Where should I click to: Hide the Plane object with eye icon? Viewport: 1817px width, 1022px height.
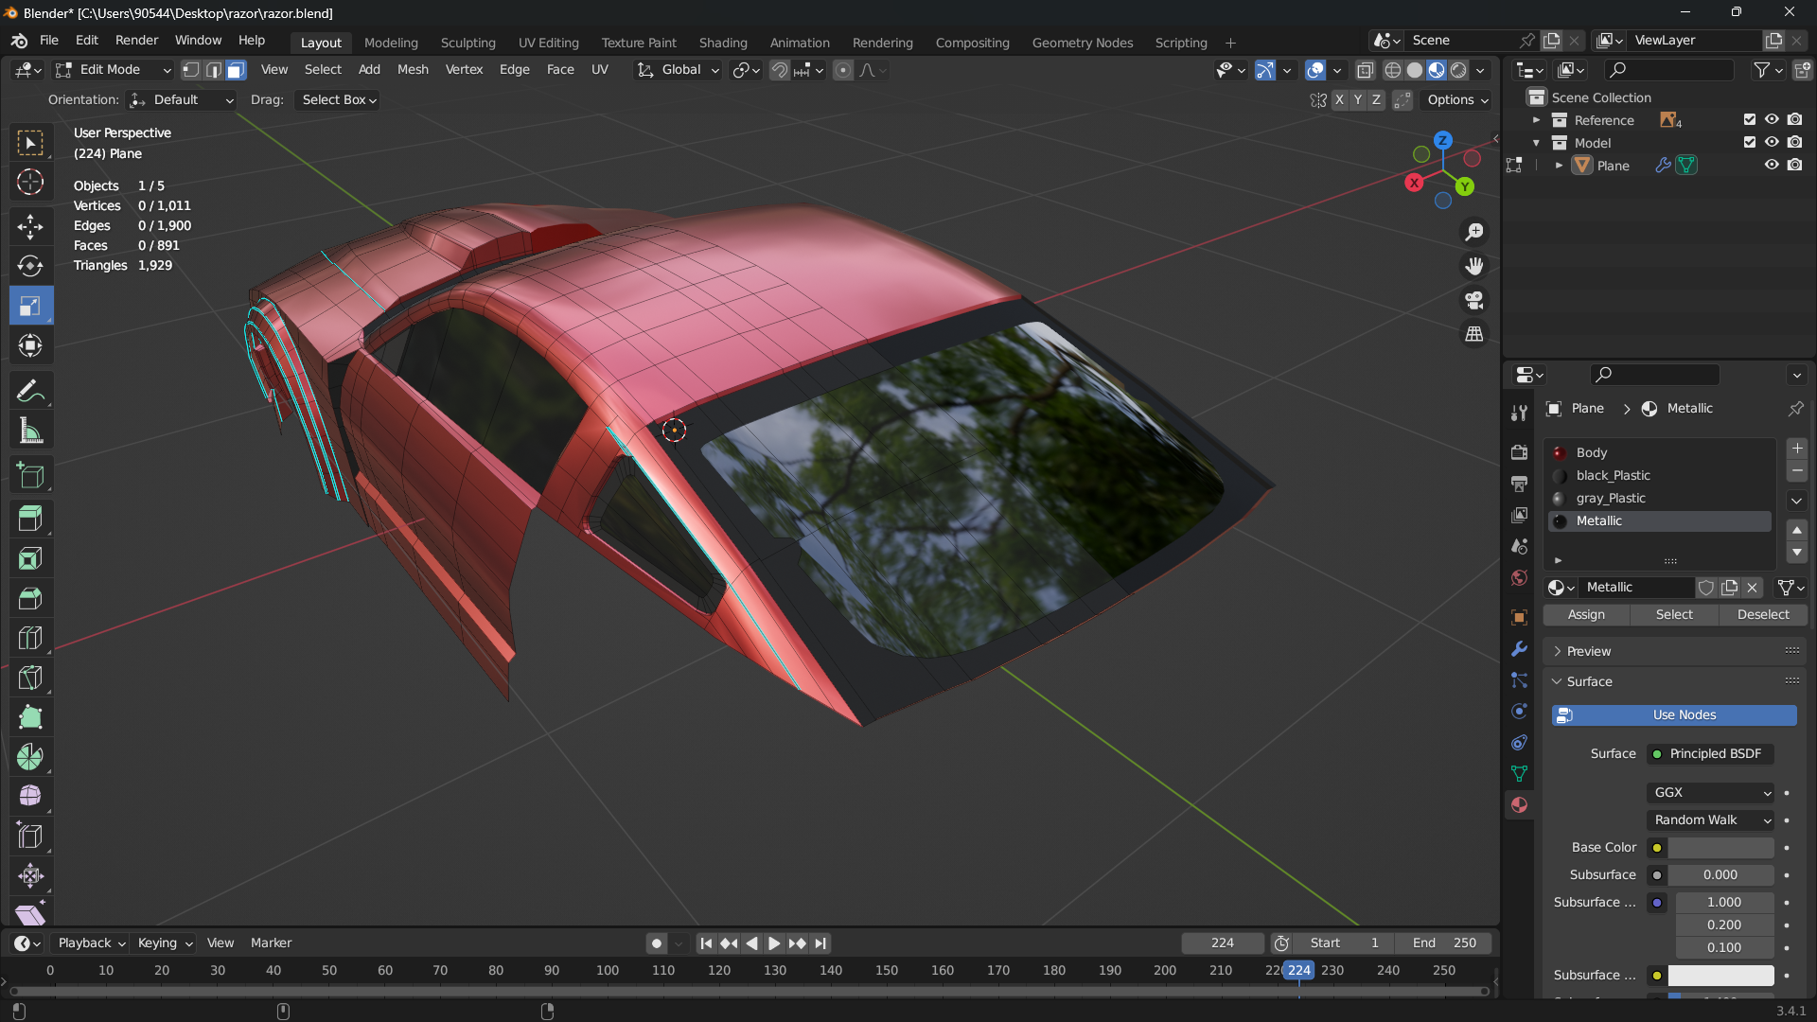(1772, 166)
